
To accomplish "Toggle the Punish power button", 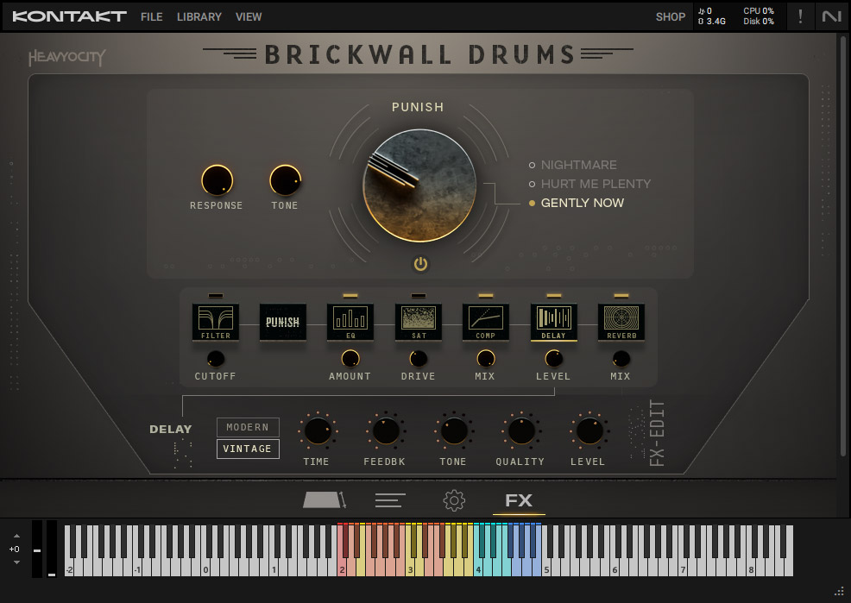I will [x=420, y=264].
